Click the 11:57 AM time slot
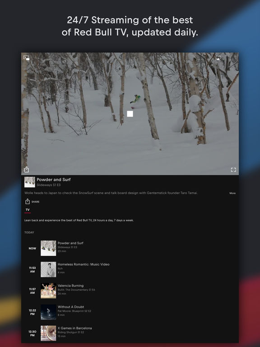260x347 pixels. coord(32,291)
